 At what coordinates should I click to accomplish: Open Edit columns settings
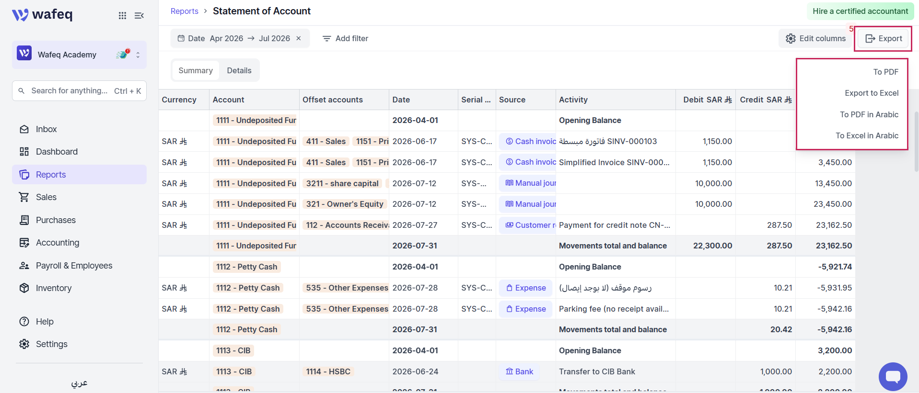click(x=815, y=38)
